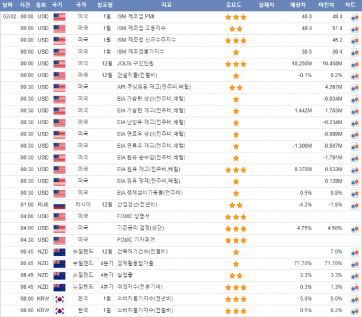
Task: Click the 날짜 column header
Action: click(x=8, y=5)
